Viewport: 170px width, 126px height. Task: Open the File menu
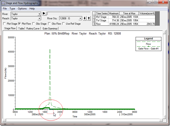click(x=5, y=8)
